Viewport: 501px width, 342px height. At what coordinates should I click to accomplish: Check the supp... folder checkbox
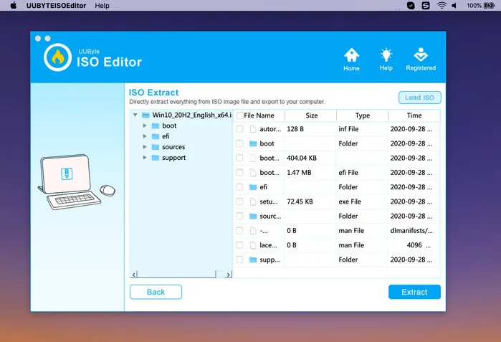239,260
